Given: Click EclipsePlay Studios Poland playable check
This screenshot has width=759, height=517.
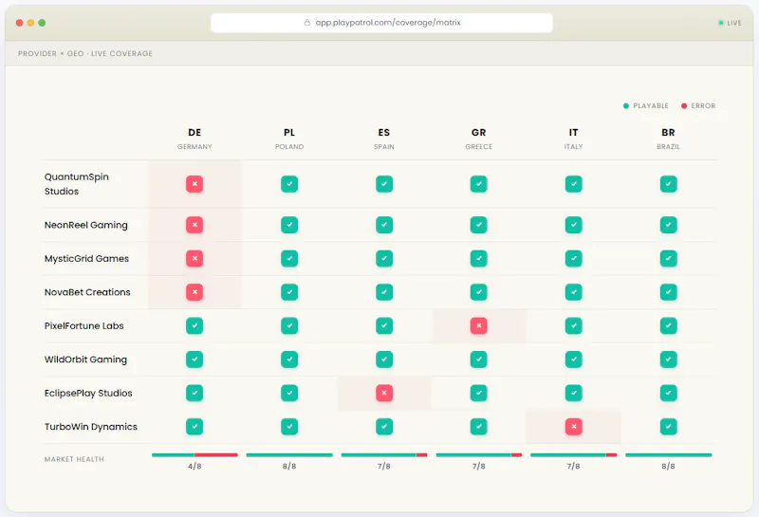Looking at the screenshot, I should 289,393.
